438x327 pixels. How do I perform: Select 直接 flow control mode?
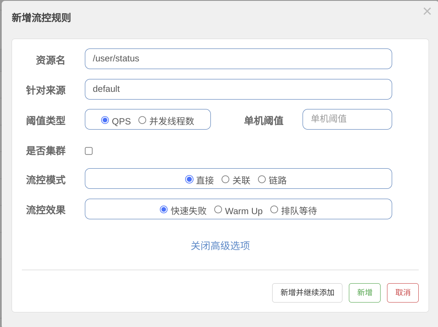189,179
